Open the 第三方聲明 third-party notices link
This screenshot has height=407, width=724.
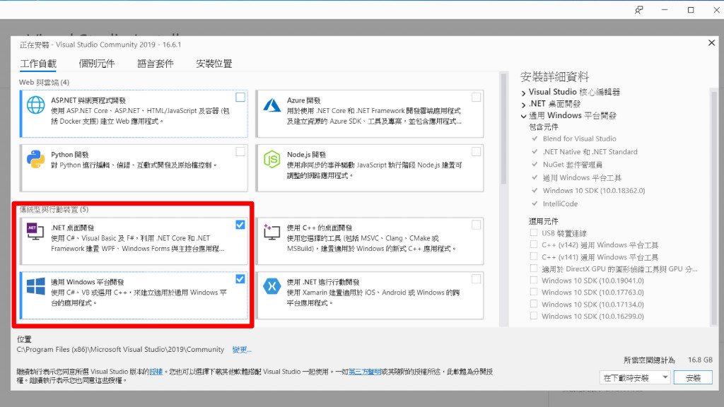(x=365, y=372)
